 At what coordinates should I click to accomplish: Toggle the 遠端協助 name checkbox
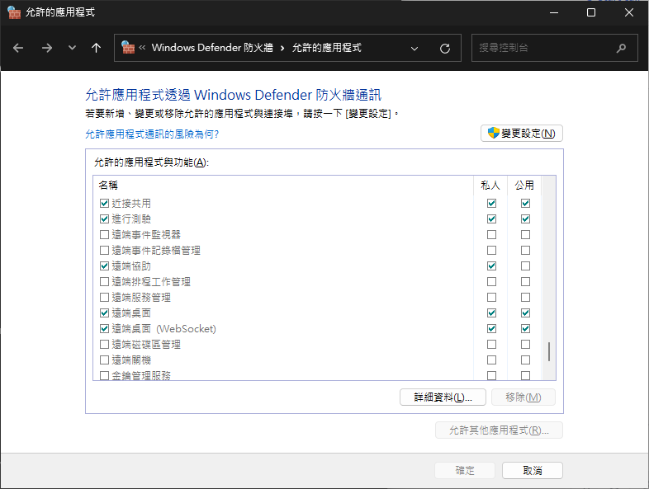pos(104,266)
